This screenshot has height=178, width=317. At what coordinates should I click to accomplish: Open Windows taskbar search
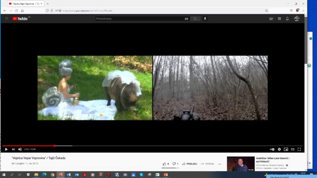[x=12, y=174]
